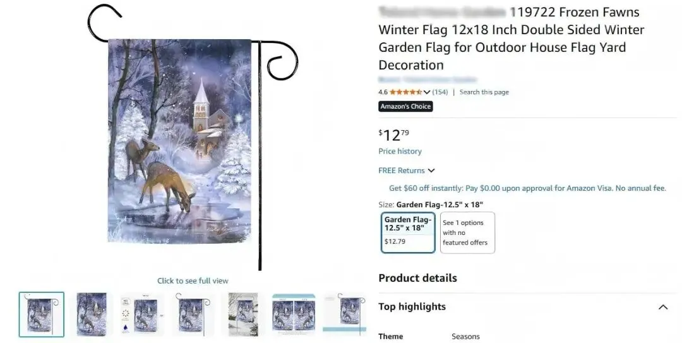Screen dimensions: 682x343
Task: Collapse the Top highlights section
Action: click(663, 307)
